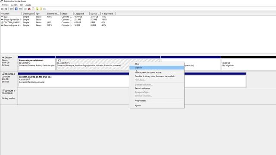The width and height of the screenshot is (276, 155).
Task: Click the toolbar icon left of red X
Action: (25, 9)
